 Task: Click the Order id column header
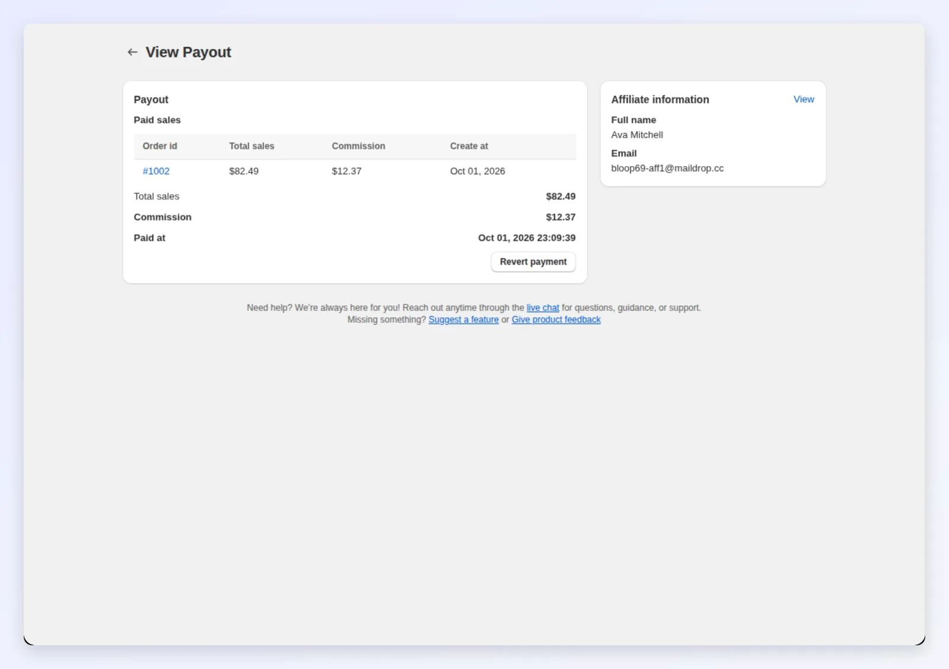tap(160, 146)
